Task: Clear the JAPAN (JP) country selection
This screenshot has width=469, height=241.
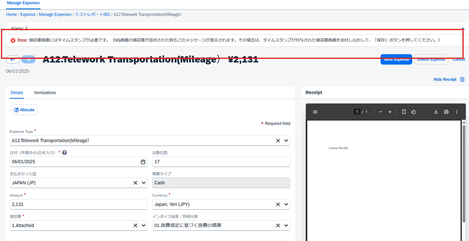Action: point(136,183)
